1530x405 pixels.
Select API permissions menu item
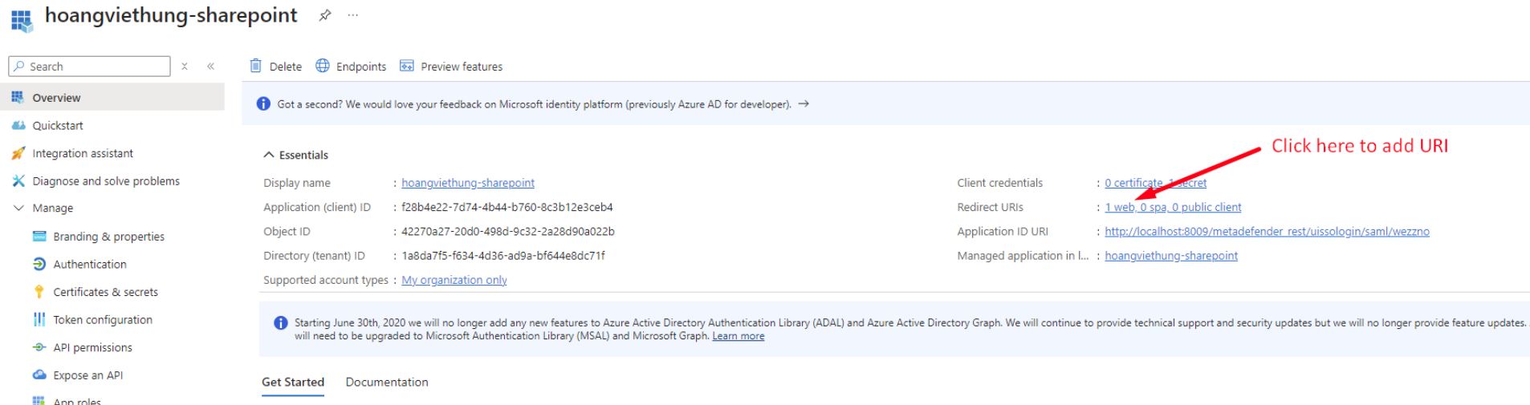pyautogui.click(x=93, y=347)
